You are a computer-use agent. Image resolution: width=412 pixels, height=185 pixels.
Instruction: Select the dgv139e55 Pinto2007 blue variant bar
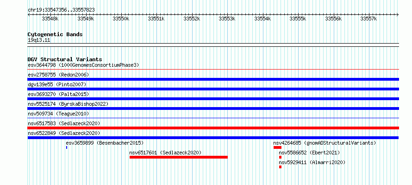pos(213,89)
